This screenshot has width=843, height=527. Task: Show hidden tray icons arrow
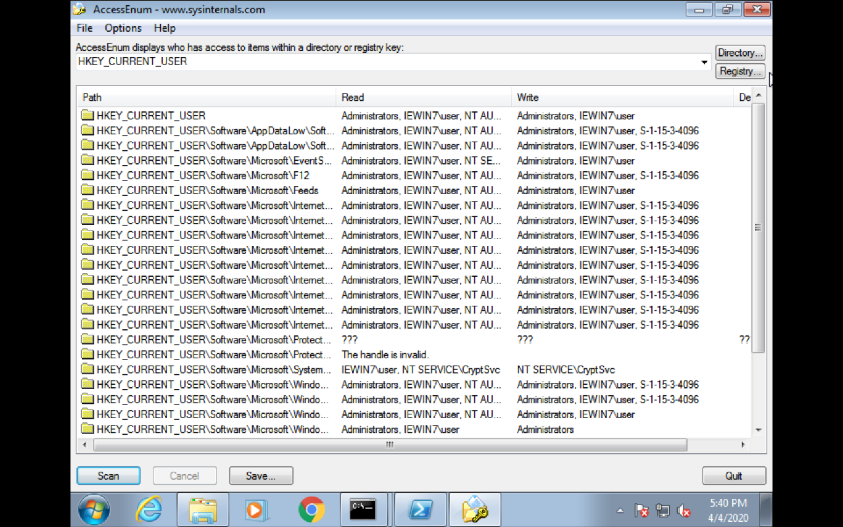tap(620, 511)
